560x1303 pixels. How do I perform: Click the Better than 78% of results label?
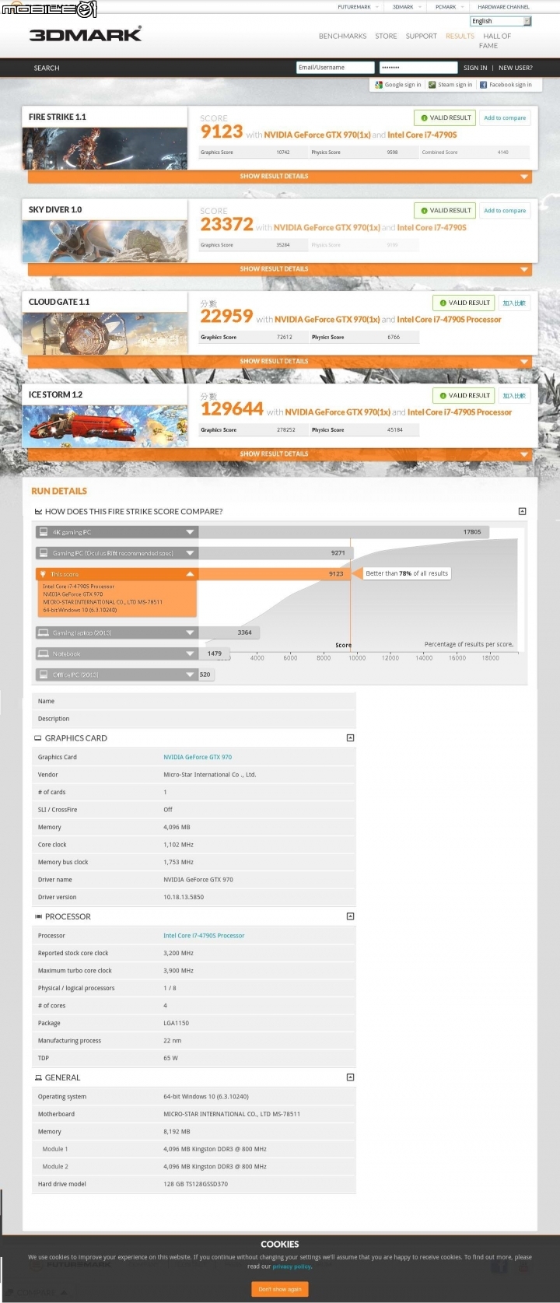(x=407, y=573)
